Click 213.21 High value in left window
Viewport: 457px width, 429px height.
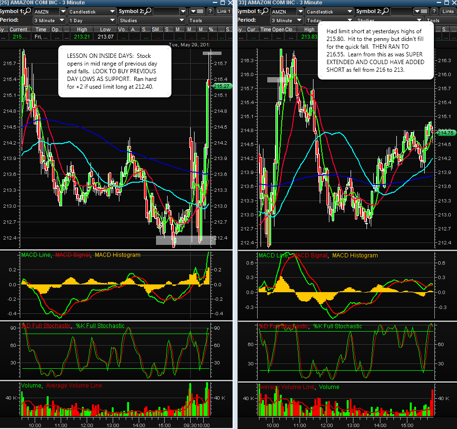[81, 37]
